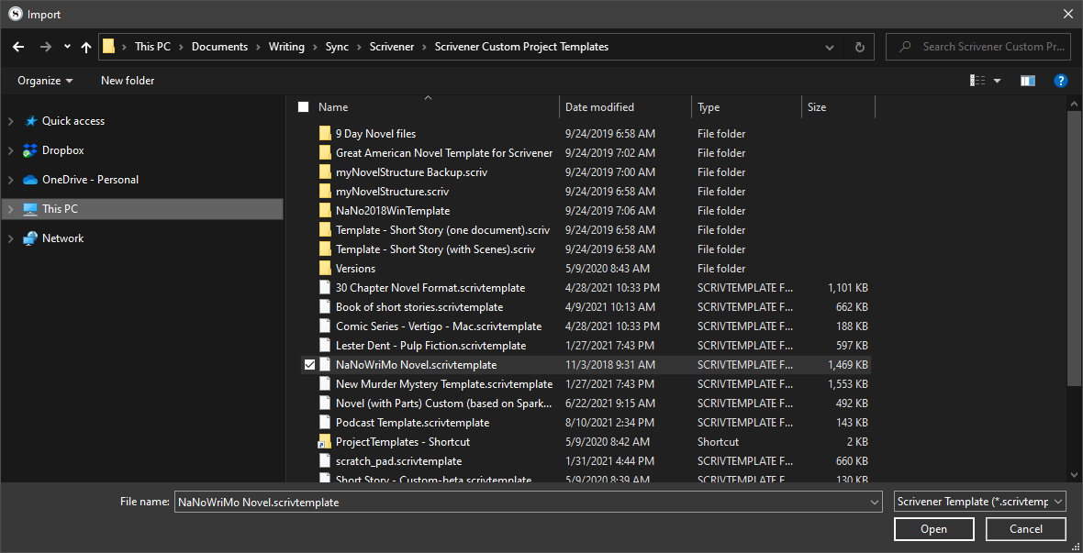This screenshot has height=553, width=1083.
Task: Select Comic Series - Vertigo - Mac file icon
Action: pos(325,326)
